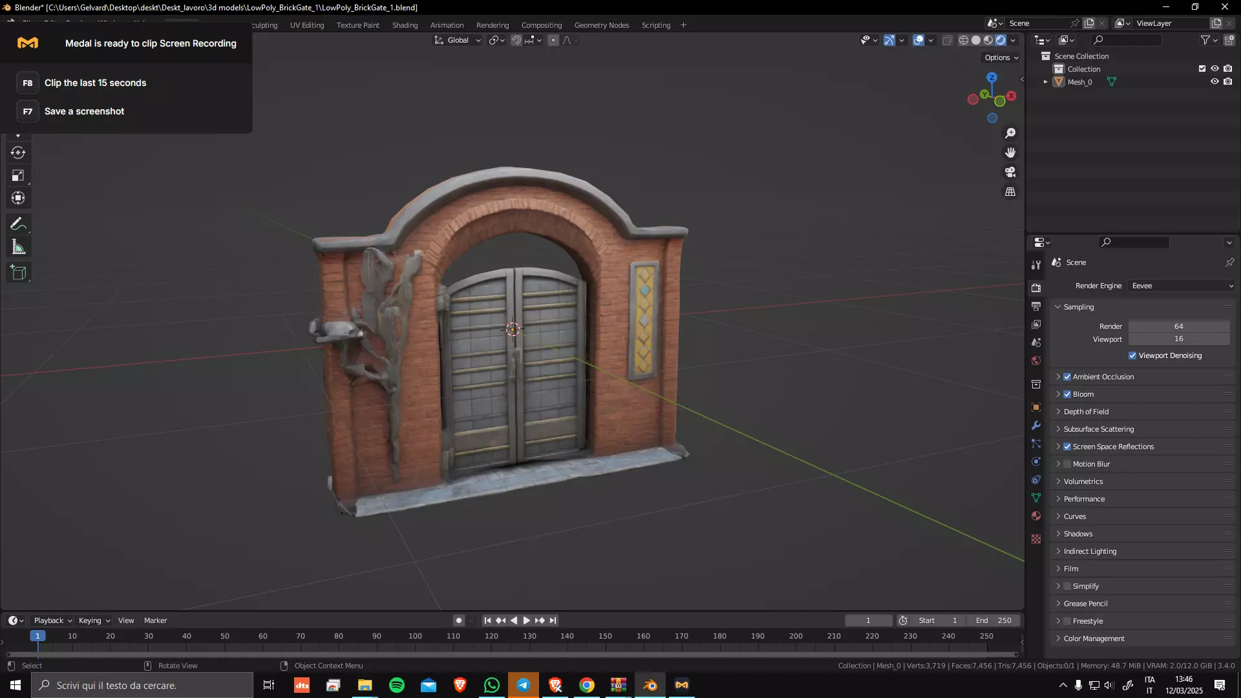Click the Toggle Camera View icon
Screen dimensions: 1241x698
(1010, 173)
